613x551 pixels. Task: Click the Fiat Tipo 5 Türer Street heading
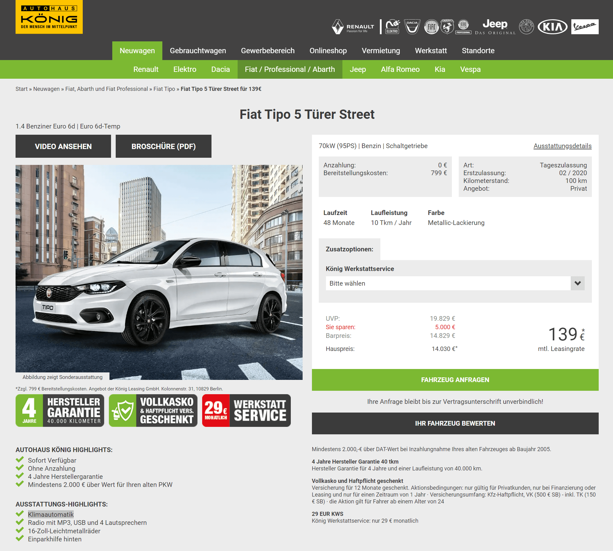point(307,114)
